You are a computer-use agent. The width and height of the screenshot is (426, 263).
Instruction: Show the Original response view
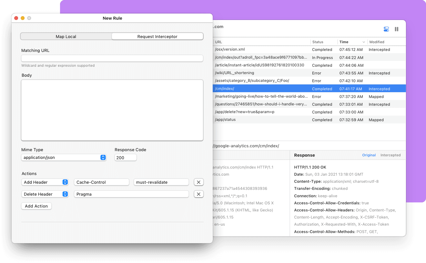369,155
